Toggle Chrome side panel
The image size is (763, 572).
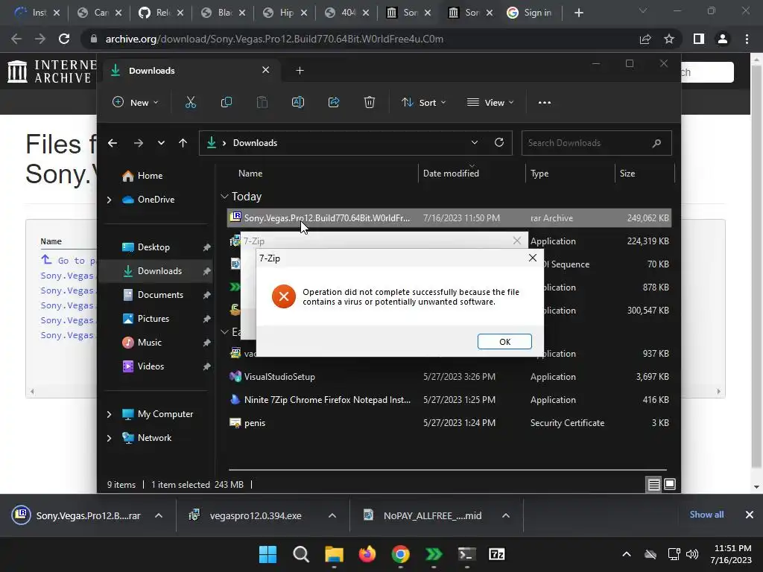699,39
